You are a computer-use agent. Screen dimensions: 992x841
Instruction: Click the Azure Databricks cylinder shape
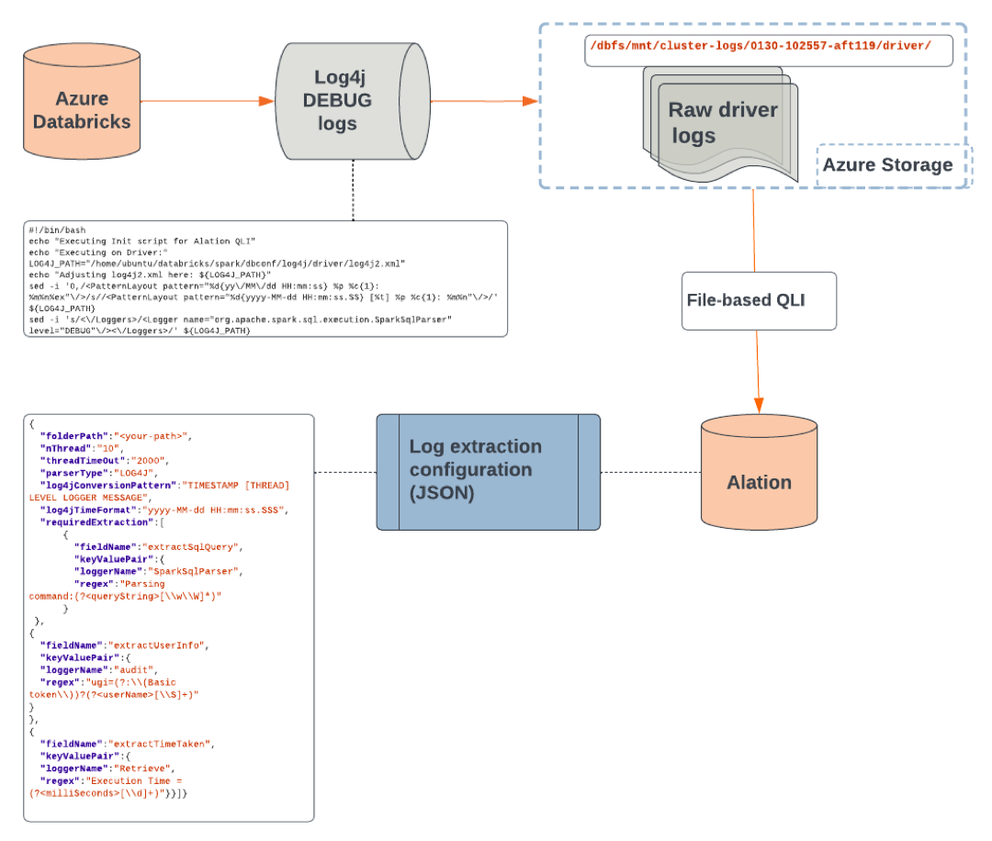click(x=82, y=101)
